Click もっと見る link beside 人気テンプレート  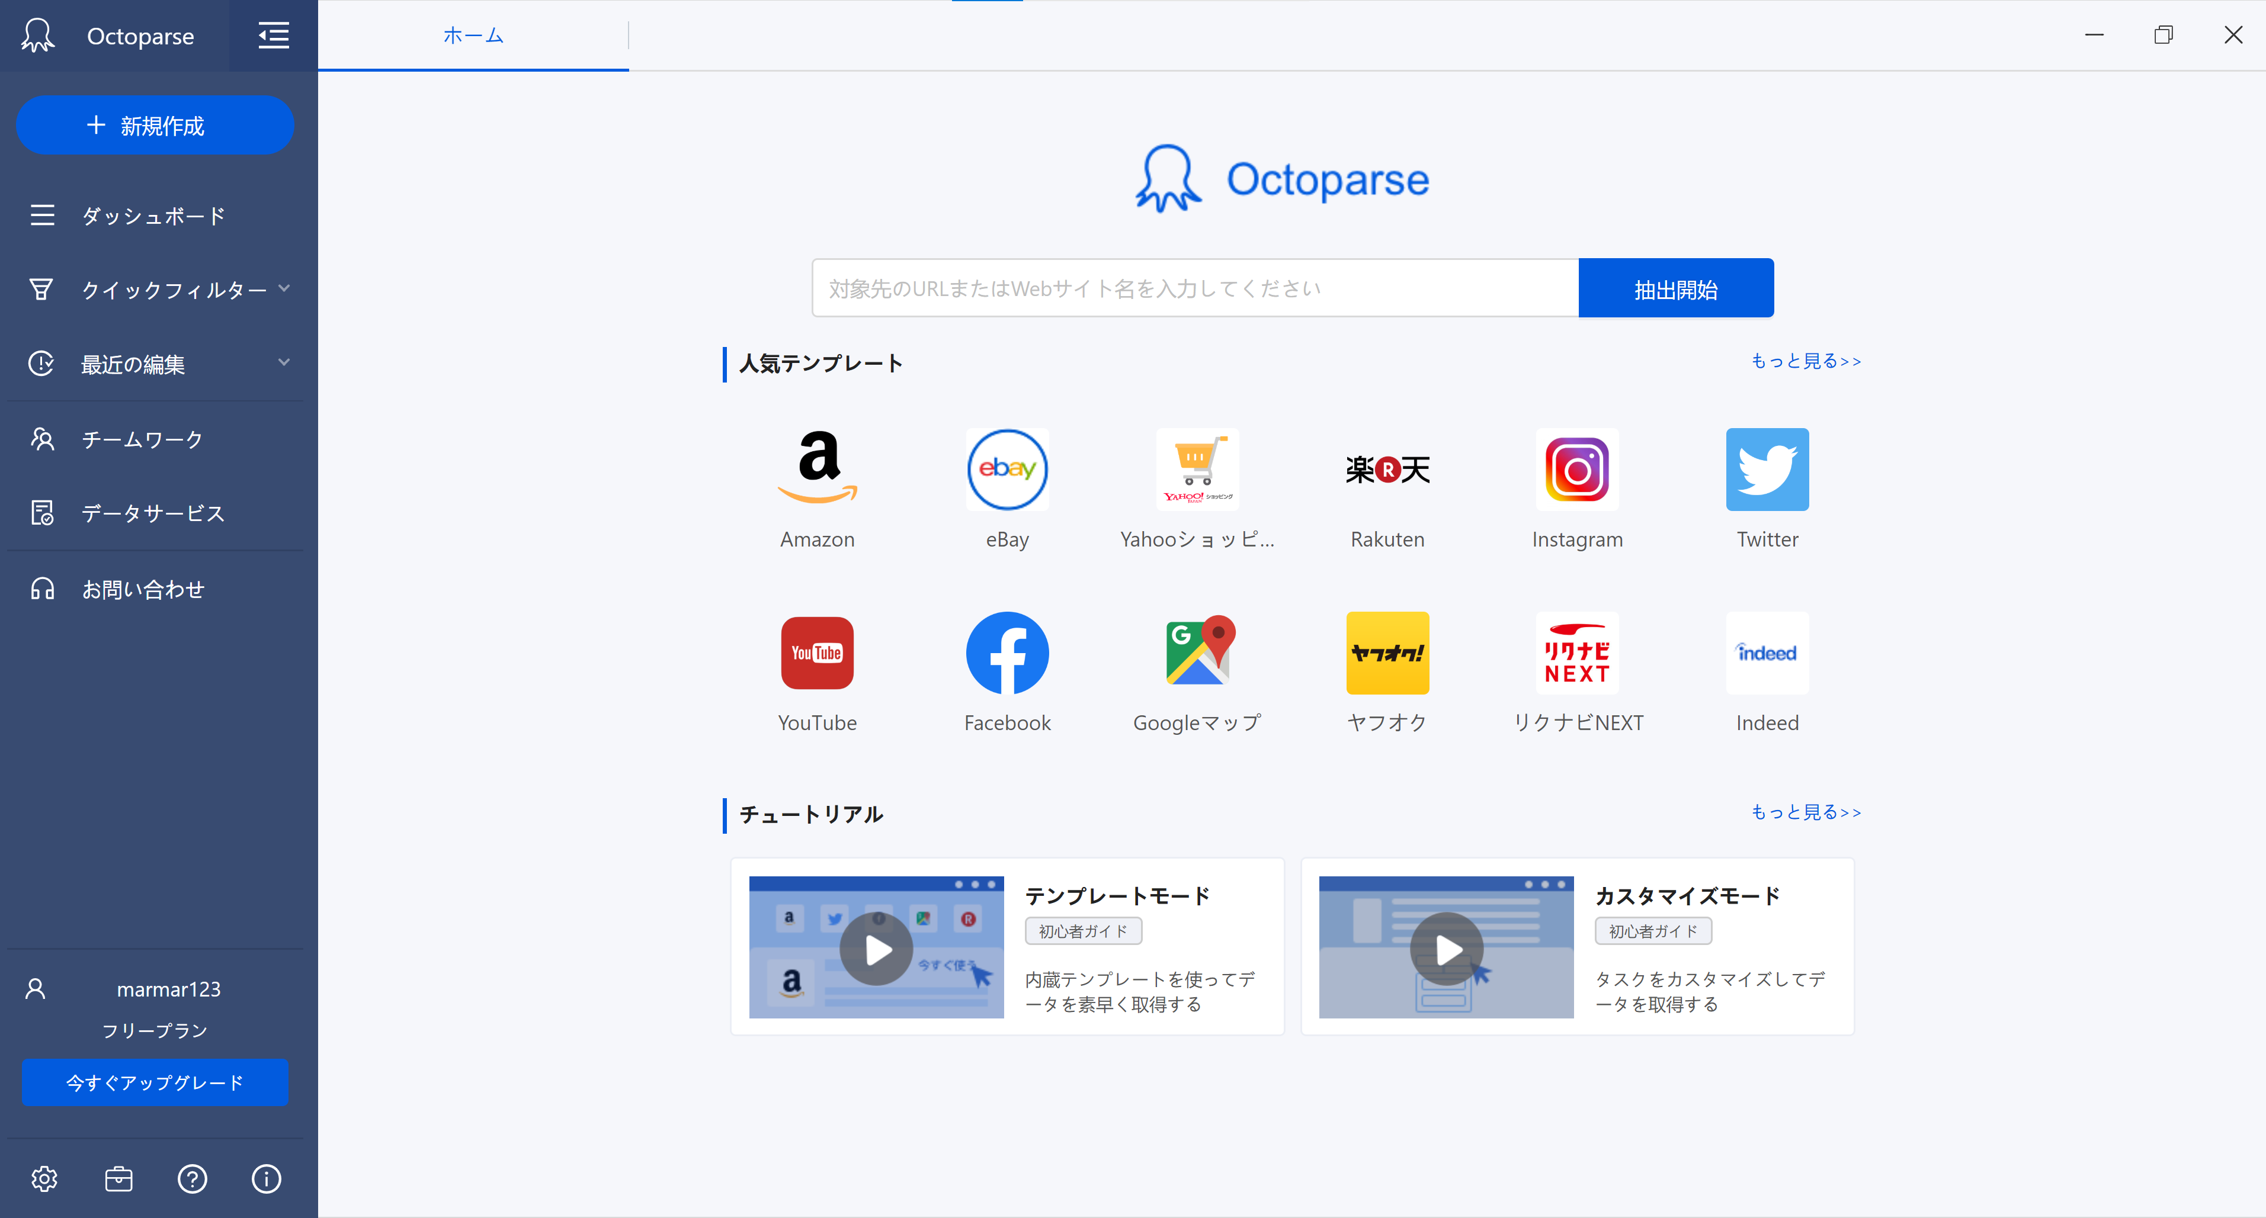point(1806,361)
